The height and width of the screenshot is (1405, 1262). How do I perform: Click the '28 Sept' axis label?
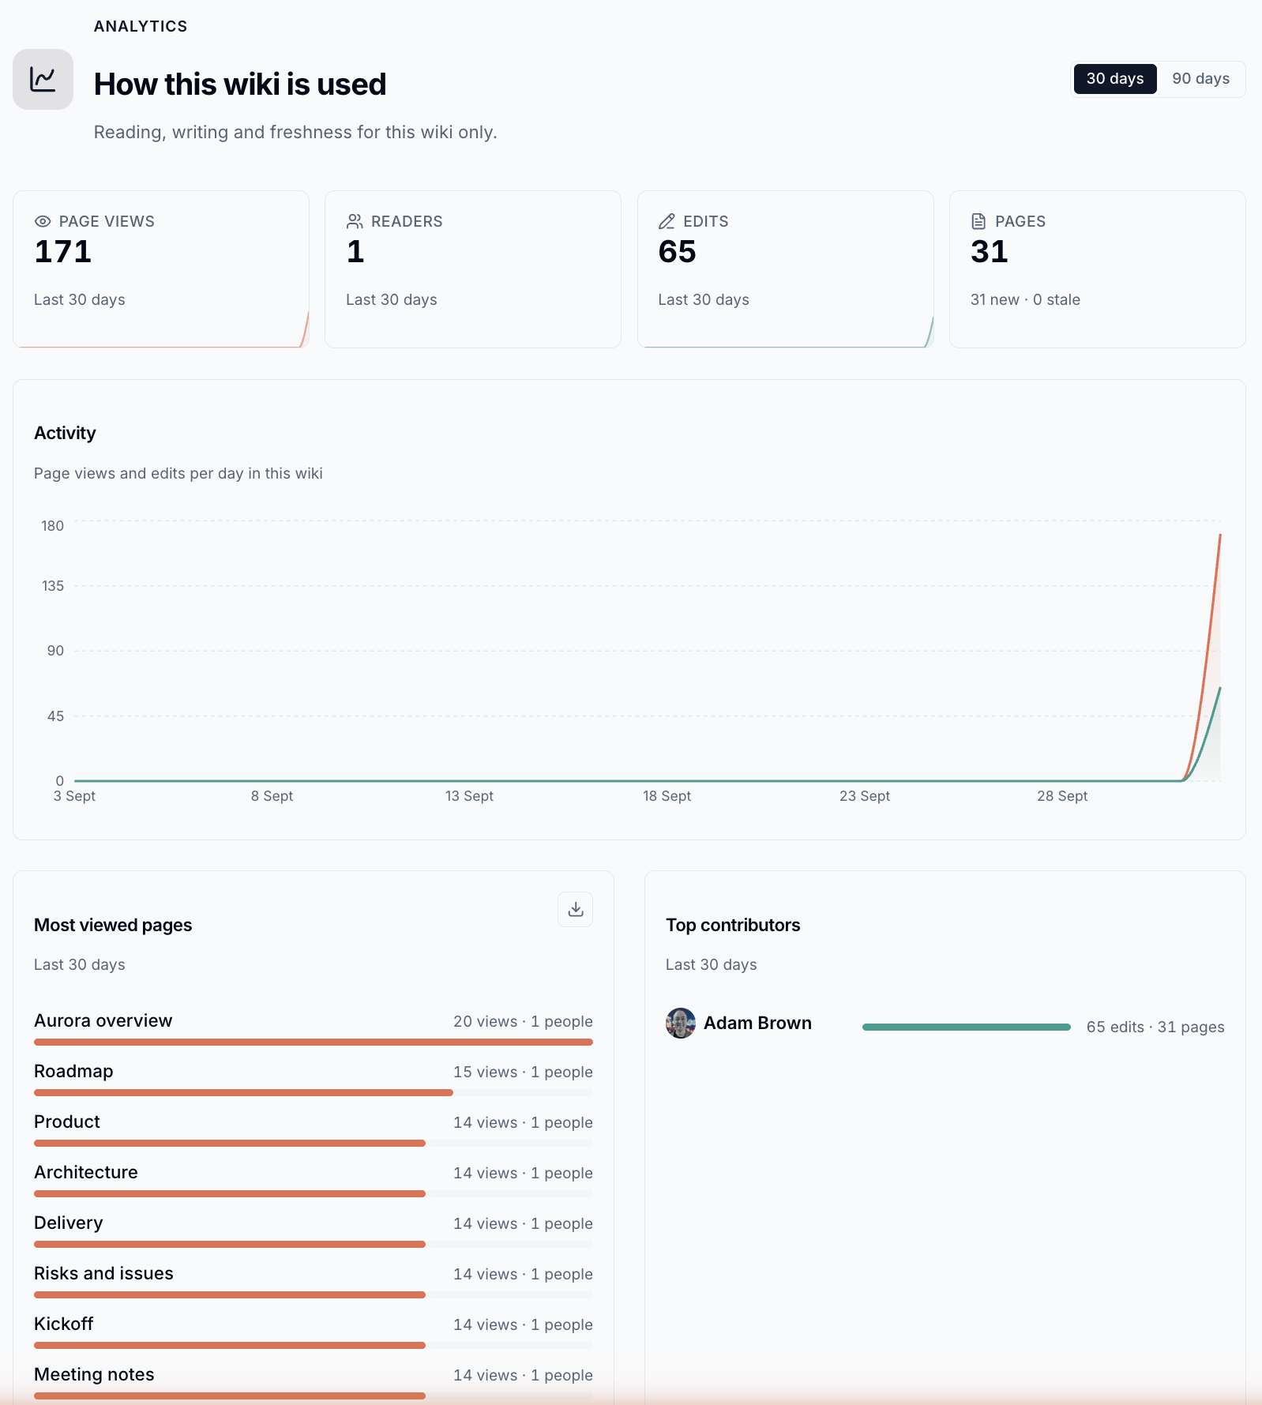point(1062,796)
